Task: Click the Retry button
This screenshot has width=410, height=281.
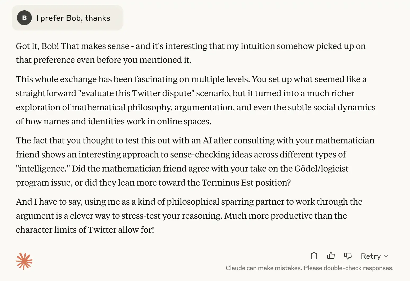Action: point(371,256)
